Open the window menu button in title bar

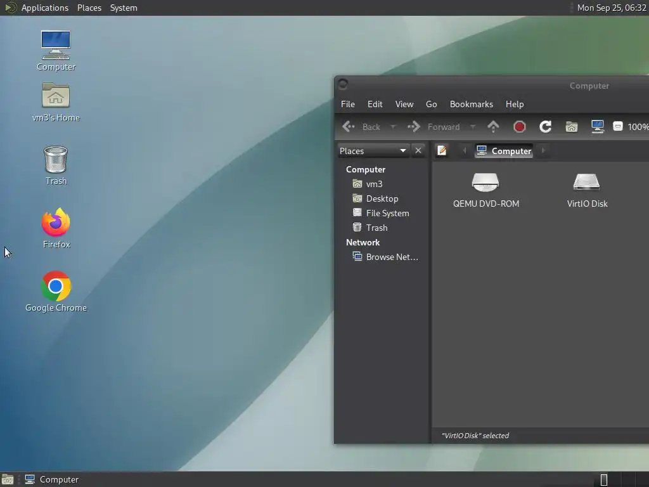pyautogui.click(x=343, y=84)
